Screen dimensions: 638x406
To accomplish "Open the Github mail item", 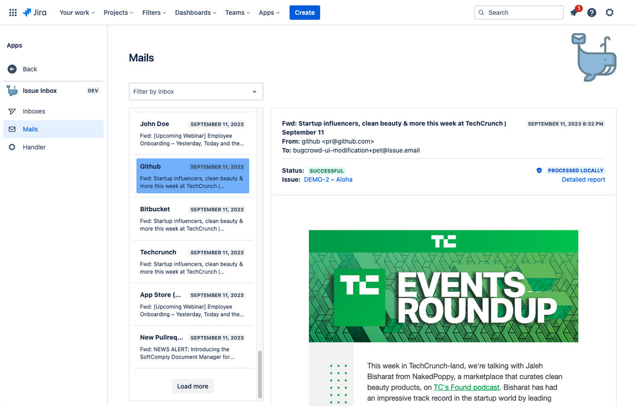I will (x=193, y=176).
